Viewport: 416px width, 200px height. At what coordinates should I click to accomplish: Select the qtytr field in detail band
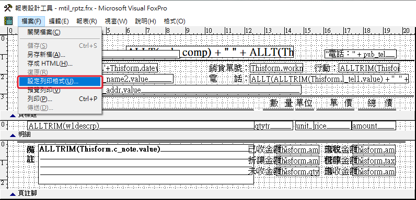click(x=273, y=126)
